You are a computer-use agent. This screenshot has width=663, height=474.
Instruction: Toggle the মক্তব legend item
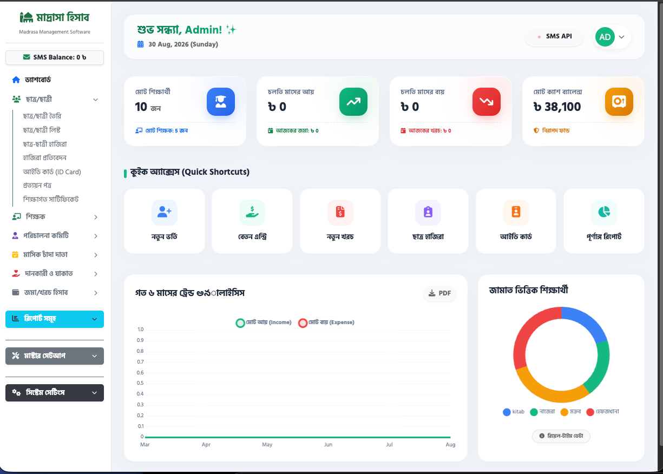click(x=571, y=412)
